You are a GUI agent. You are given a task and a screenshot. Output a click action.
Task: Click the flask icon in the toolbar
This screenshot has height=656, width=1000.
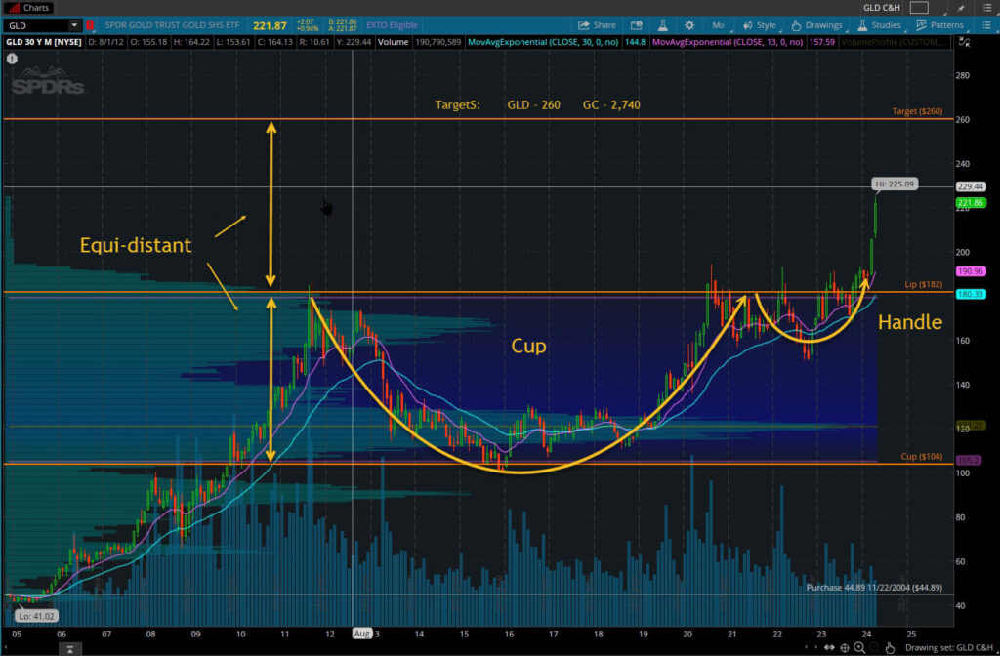pyautogui.click(x=662, y=24)
